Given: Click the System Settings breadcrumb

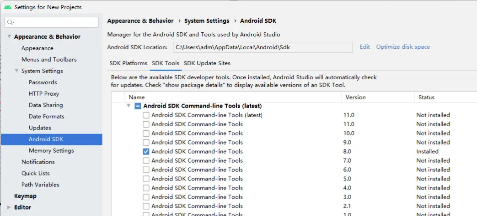Looking at the screenshot, I should click(207, 21).
